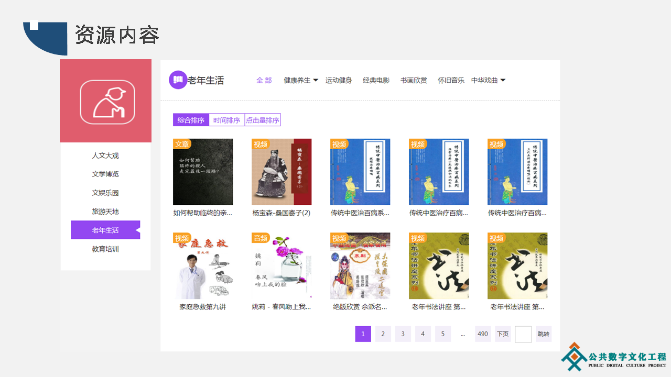The image size is (671, 377).
Task: Click the 杨宝森-桑园寄子(2) title link
Action: tap(282, 213)
